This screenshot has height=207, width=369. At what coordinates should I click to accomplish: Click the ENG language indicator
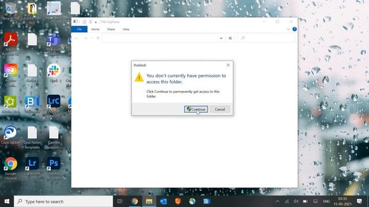point(326,201)
